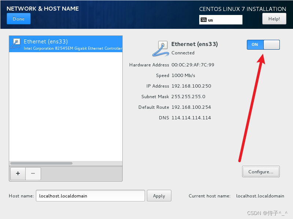Open the Configure... dialog
The height and width of the screenshot is (219, 293).
click(261, 172)
